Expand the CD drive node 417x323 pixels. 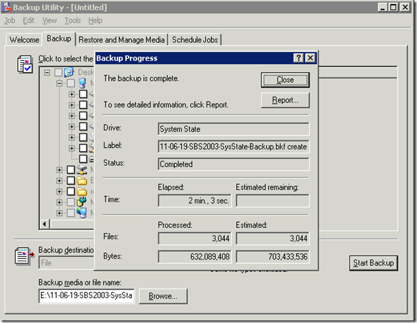[71, 137]
